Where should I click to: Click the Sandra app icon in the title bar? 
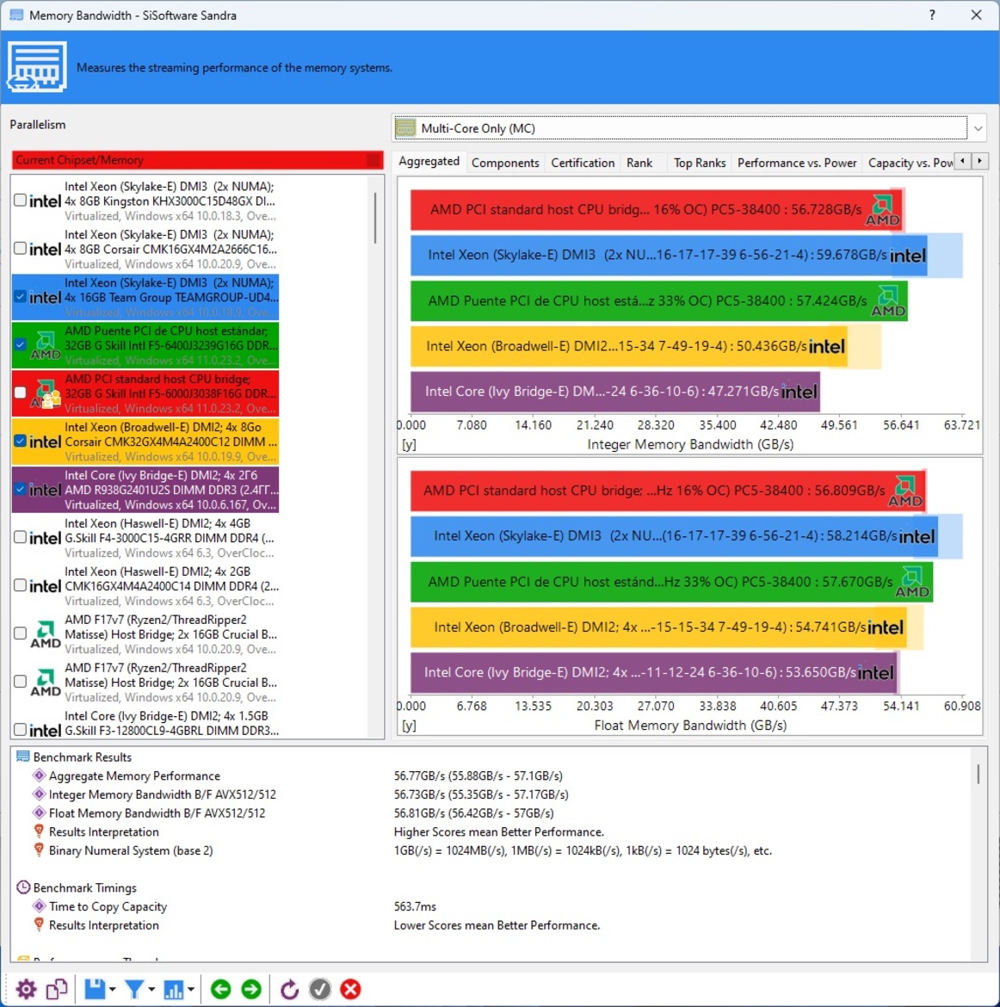[16, 15]
